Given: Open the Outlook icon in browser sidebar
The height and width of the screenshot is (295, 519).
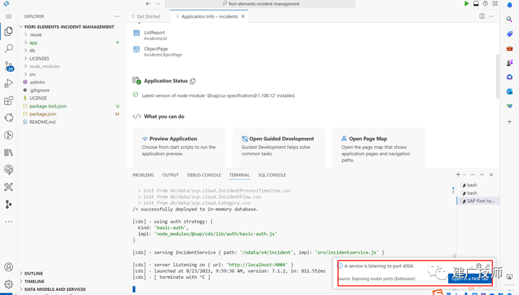Looking at the screenshot, I should pyautogui.click(x=509, y=91).
